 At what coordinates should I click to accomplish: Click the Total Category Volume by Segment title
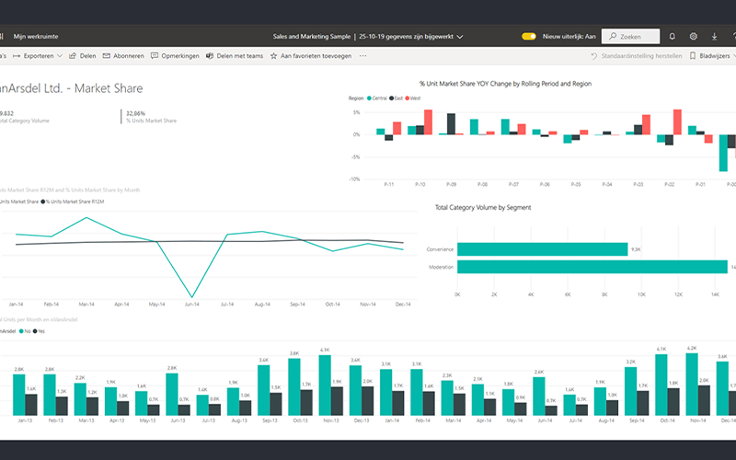click(482, 207)
